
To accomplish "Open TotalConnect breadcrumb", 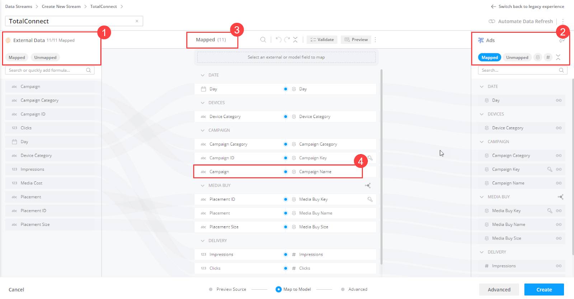I will point(103,6).
